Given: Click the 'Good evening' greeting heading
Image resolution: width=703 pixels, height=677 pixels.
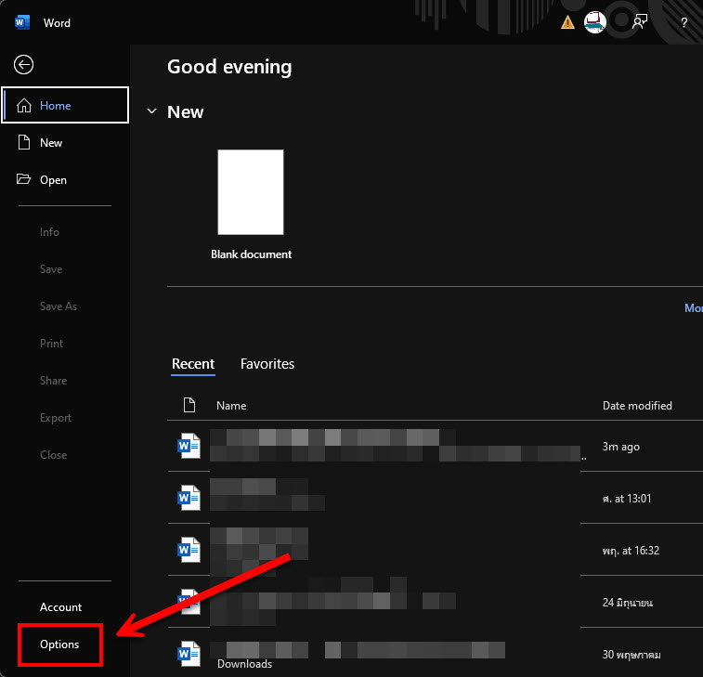Looking at the screenshot, I should click(x=229, y=67).
